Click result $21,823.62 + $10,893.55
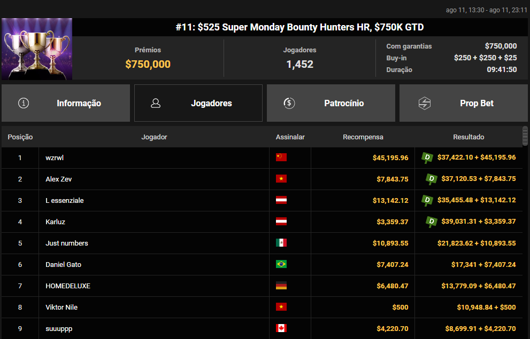Screen dimensions: 530x339 [x=477, y=243]
